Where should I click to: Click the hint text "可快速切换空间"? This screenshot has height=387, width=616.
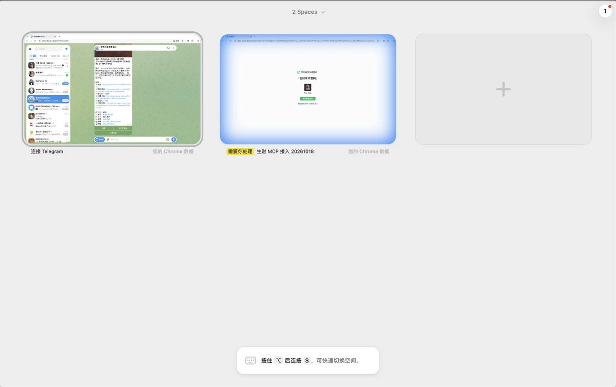point(336,360)
